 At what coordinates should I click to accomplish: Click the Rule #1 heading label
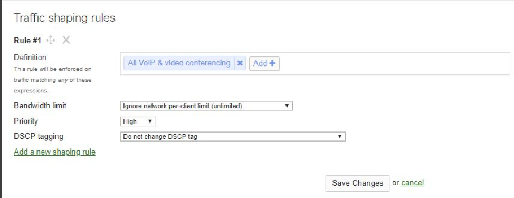tap(27, 41)
